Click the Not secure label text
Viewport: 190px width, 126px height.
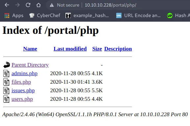(68, 5)
